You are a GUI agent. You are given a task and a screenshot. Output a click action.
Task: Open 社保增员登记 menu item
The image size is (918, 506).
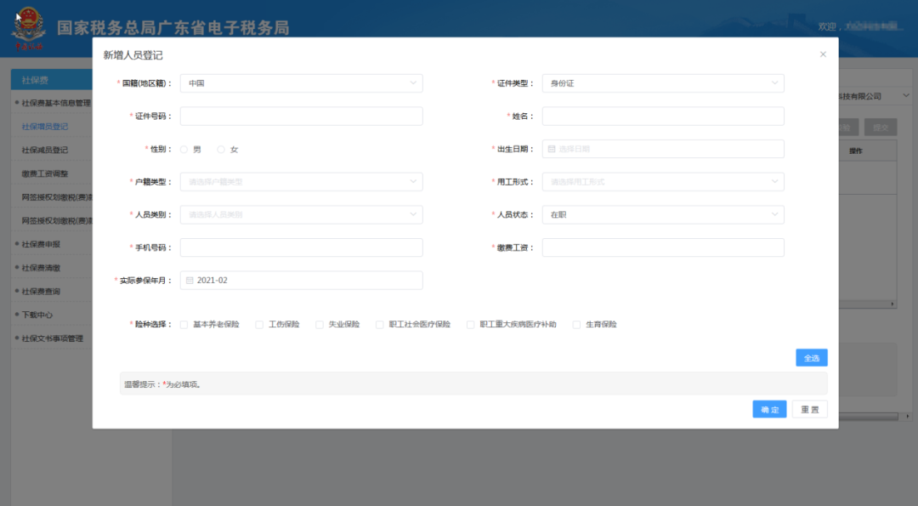click(45, 127)
